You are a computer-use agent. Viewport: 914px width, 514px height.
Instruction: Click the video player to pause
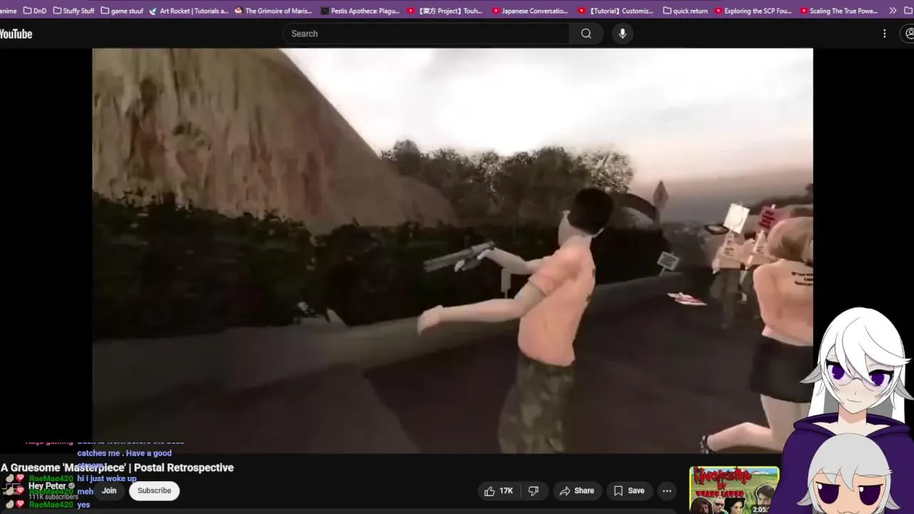click(452, 250)
